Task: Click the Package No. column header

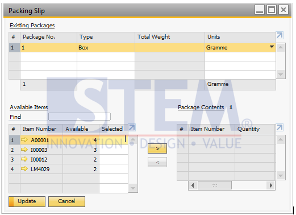Action: point(48,37)
